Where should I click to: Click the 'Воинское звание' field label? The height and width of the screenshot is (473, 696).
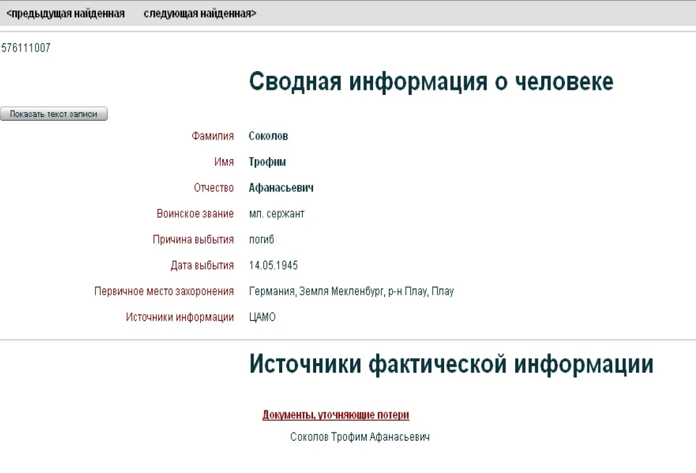pyautogui.click(x=195, y=214)
